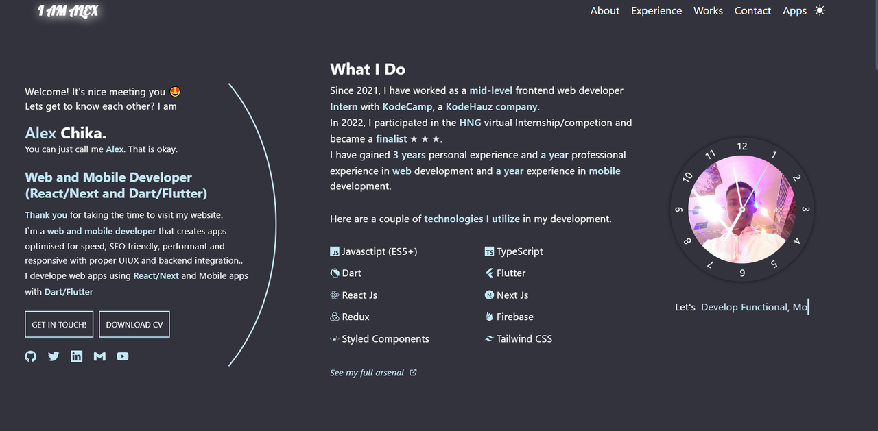Click the I AM ALEX logo

coord(68,11)
